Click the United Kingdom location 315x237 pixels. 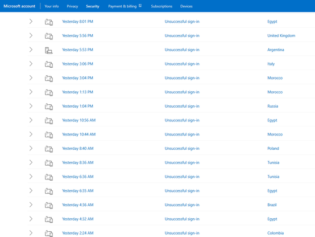point(281,36)
